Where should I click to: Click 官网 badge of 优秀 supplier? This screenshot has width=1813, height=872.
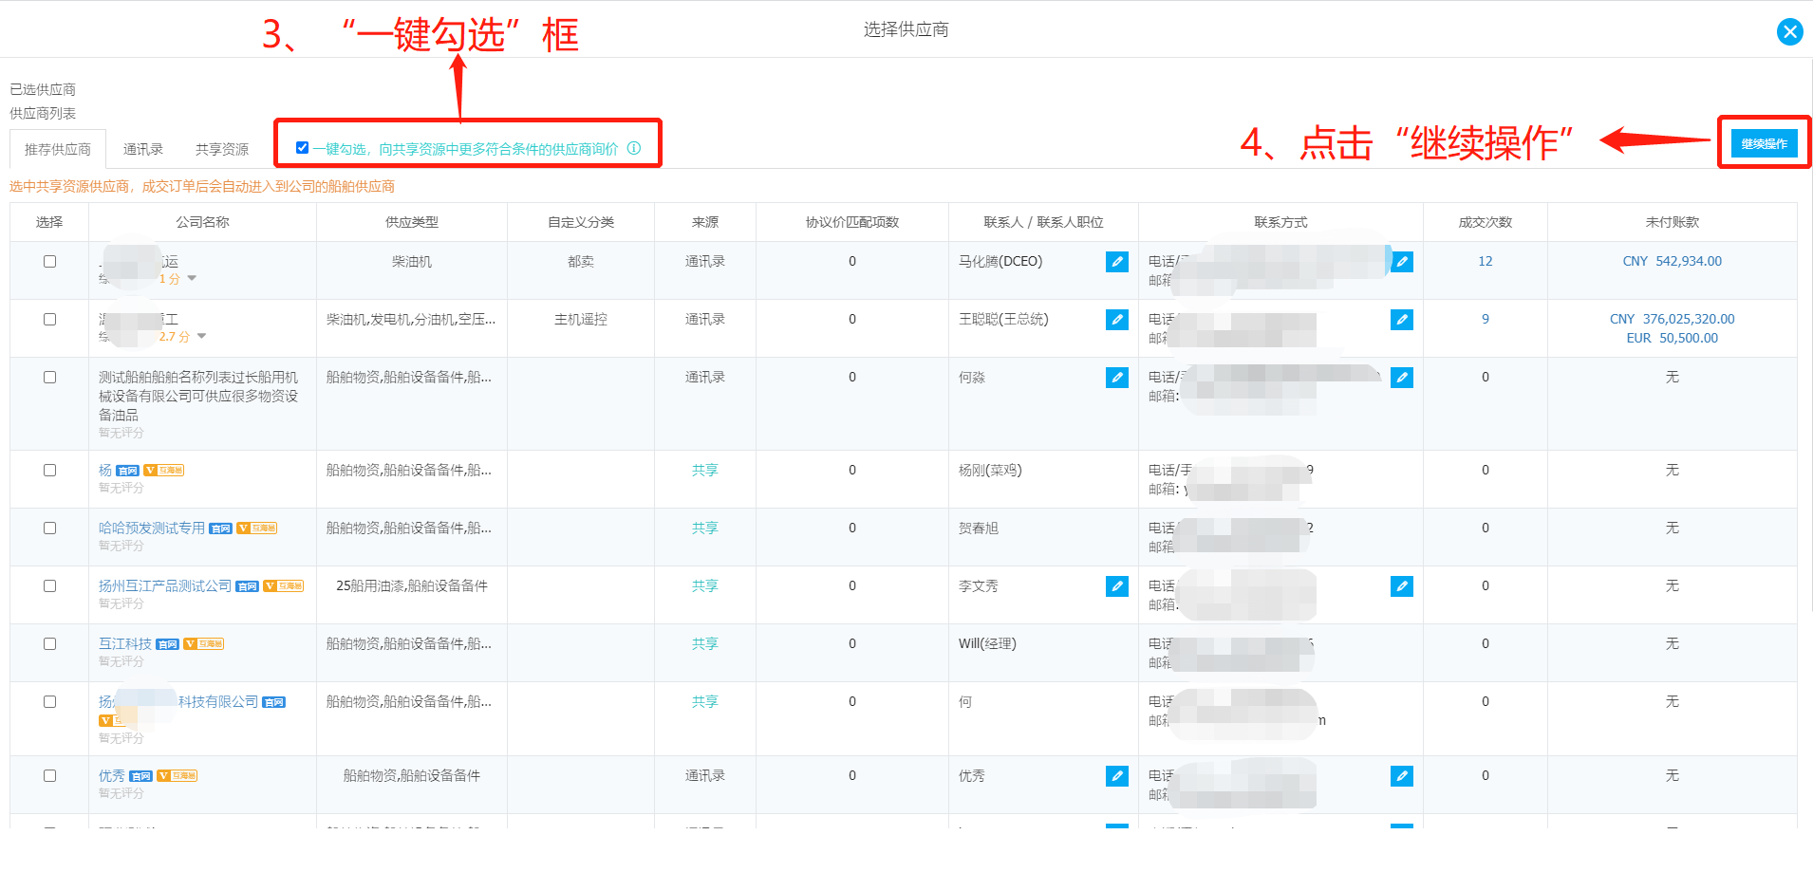[x=140, y=776]
